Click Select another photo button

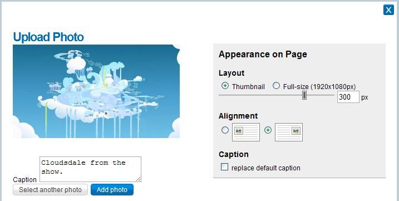click(51, 190)
